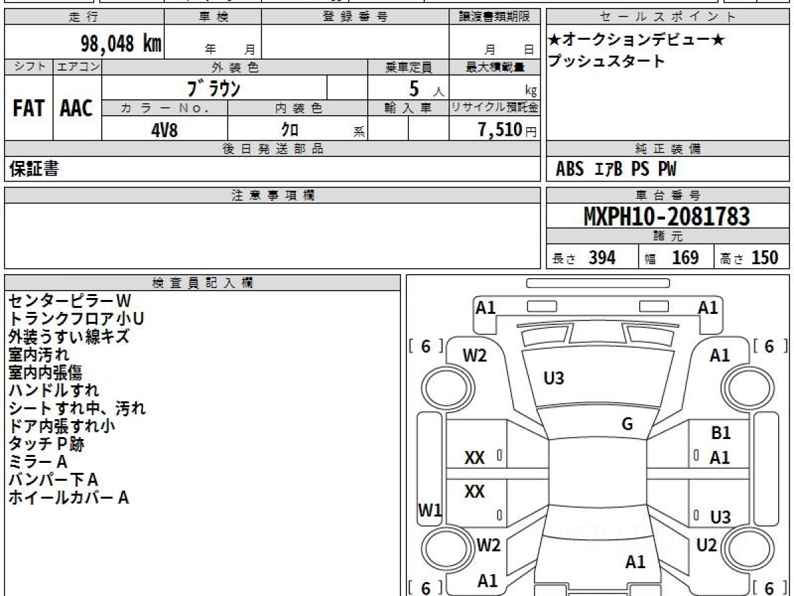Select chassis number MXPH10-2081783
The image size is (794, 596).
[667, 217]
